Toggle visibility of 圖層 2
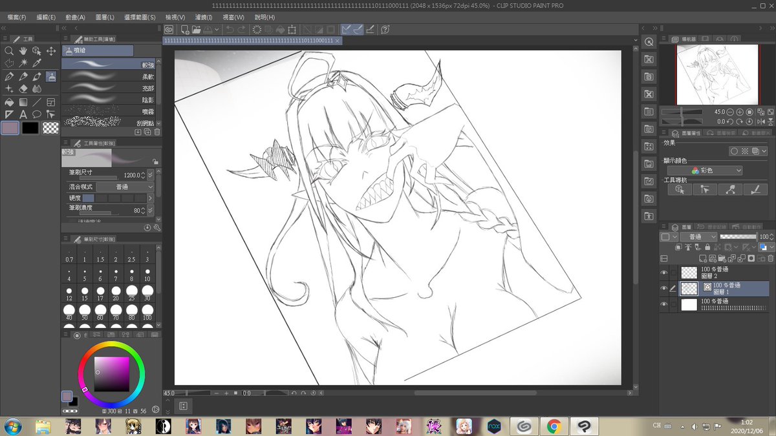The height and width of the screenshot is (436, 776). 664,273
